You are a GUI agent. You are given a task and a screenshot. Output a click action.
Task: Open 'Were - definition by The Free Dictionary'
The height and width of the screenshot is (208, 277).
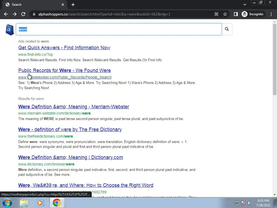pyautogui.click(x=70, y=129)
